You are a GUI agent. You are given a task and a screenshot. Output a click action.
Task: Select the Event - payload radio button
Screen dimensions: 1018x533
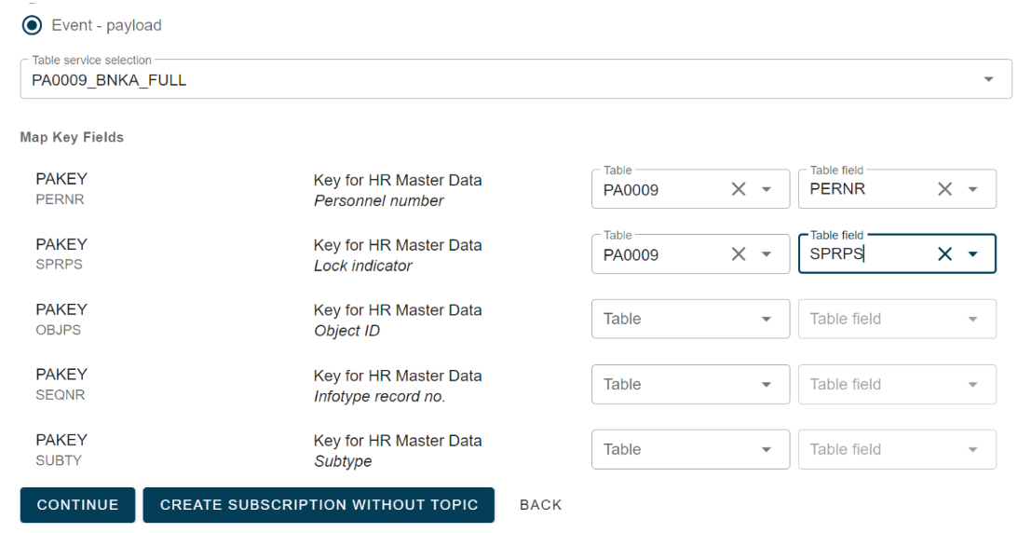coord(32,25)
